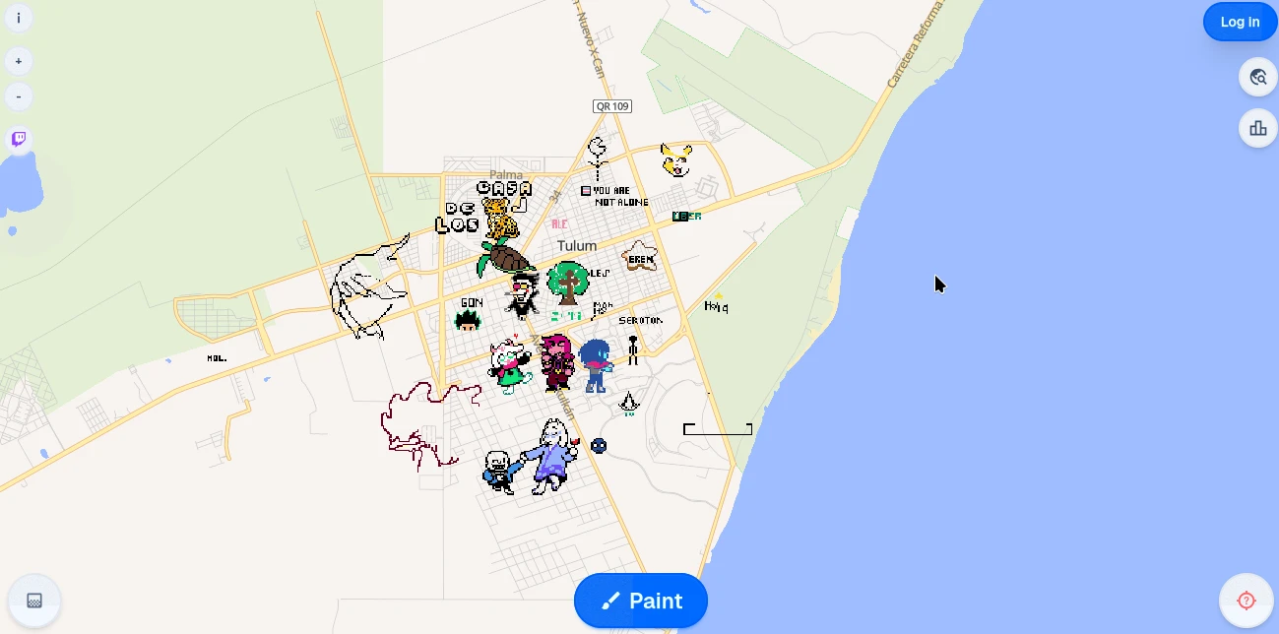Click the white dragon outline drawing
This screenshot has width=1279, height=634.
pyautogui.click(x=368, y=287)
